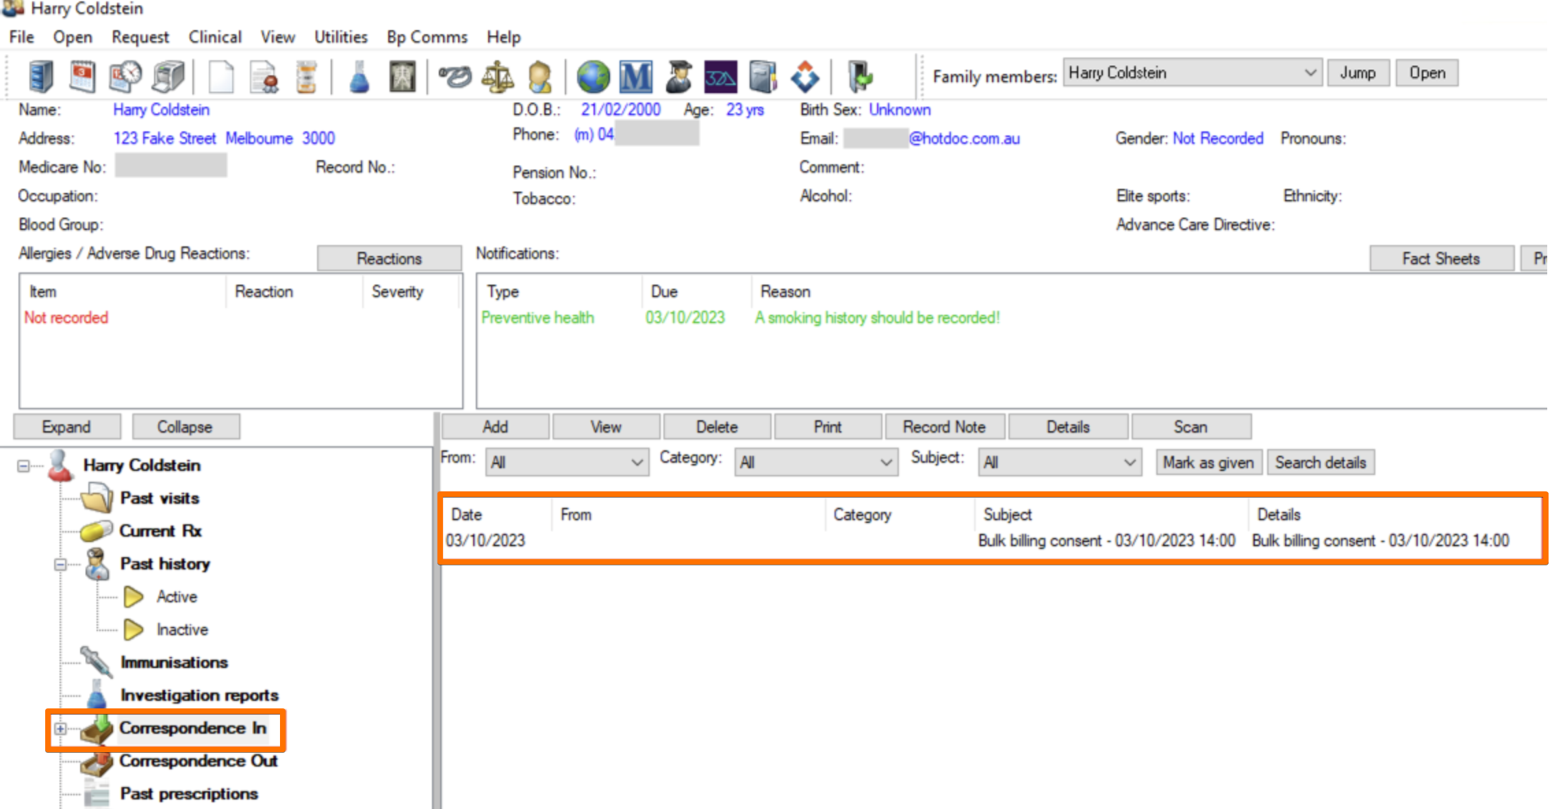Click the Details button
This screenshot has height=809, width=1552.
tap(1068, 427)
